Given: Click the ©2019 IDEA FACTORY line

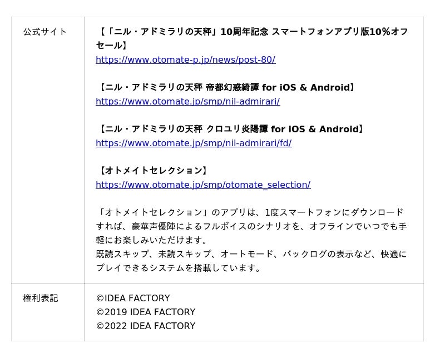Looking at the screenshot, I should (146, 312).
